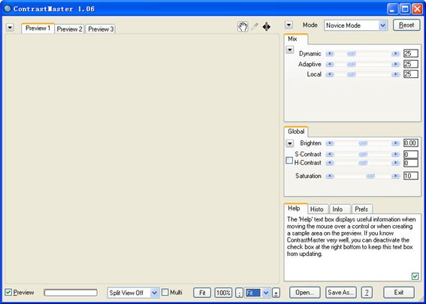Select the Global tab

click(296, 131)
